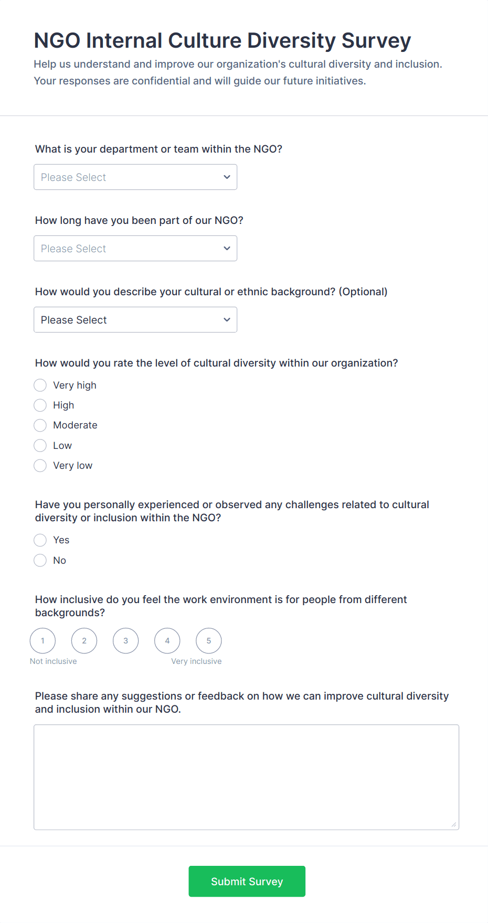Rate inclusiveness as 5, very inclusive

[209, 641]
